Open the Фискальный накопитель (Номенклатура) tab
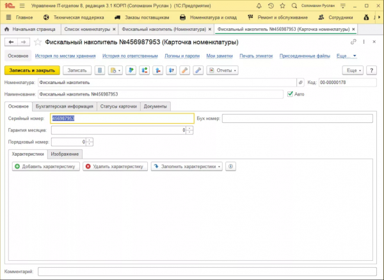Screen dimensions: 384x280 point(164,29)
